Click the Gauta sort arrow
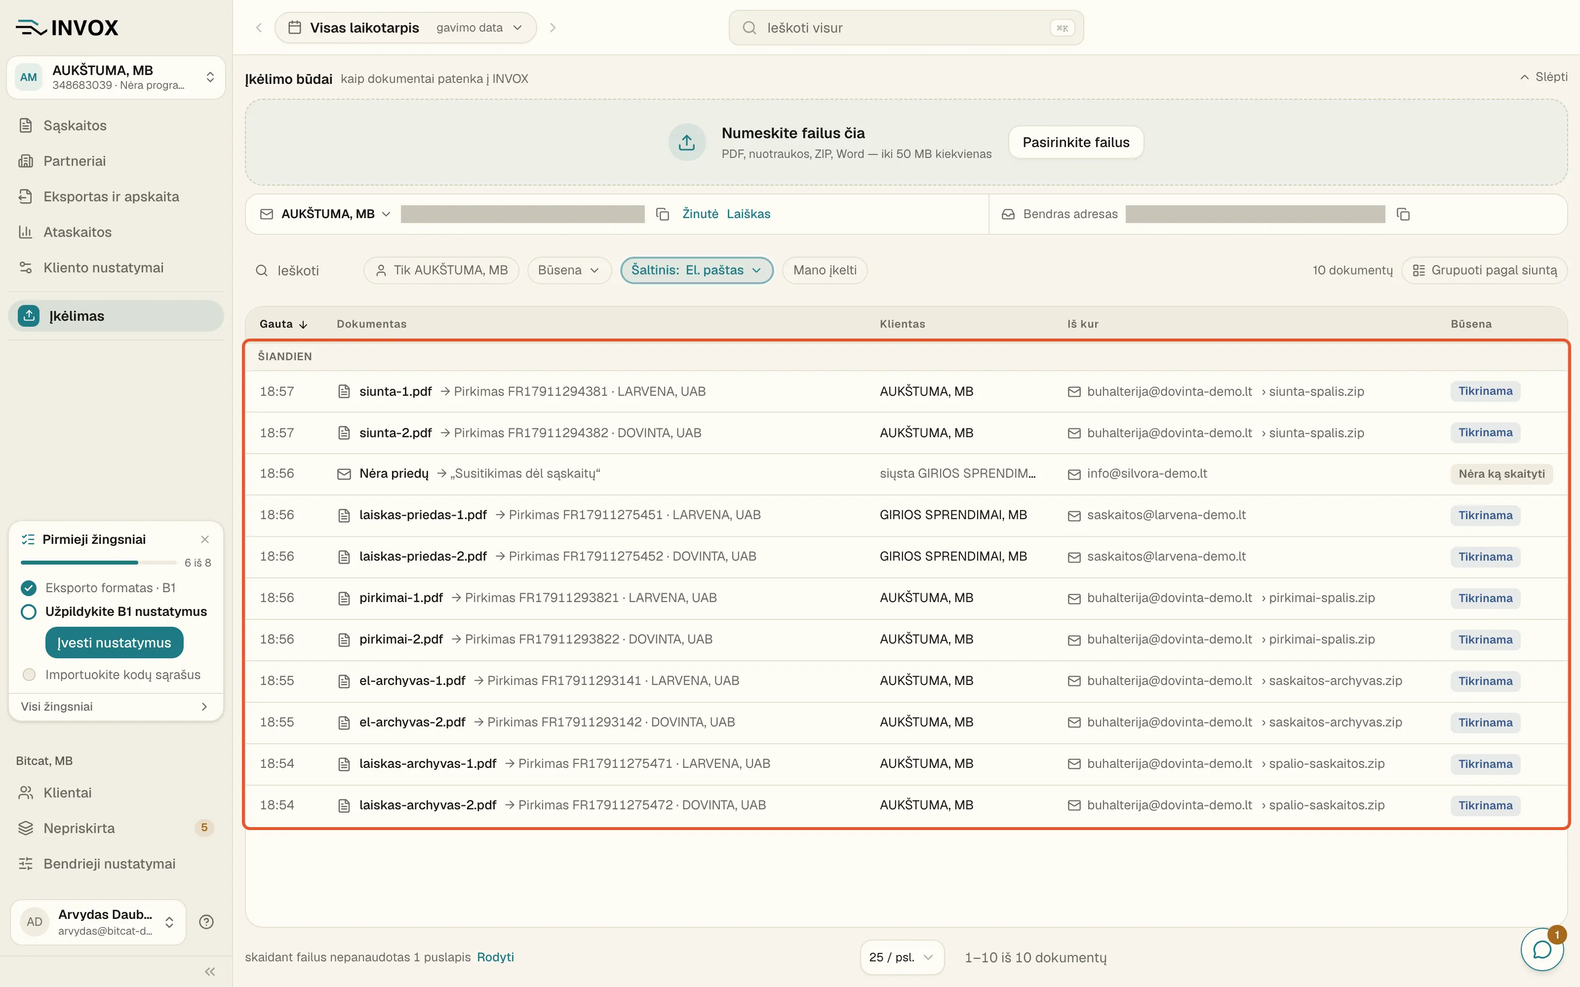Viewport: 1580px width, 987px height. click(303, 324)
